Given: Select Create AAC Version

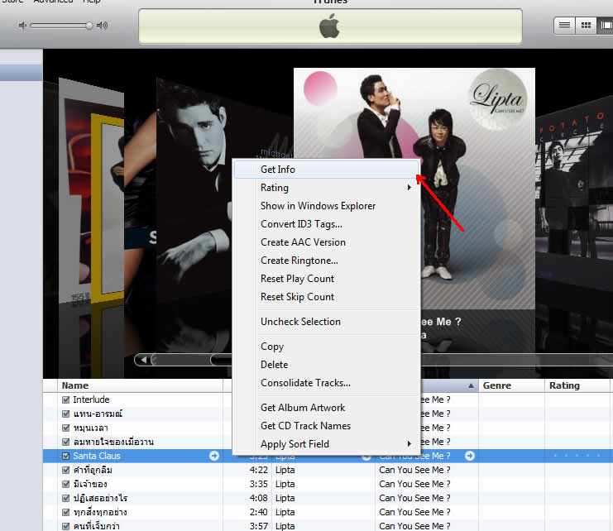Looking at the screenshot, I should [326, 242].
